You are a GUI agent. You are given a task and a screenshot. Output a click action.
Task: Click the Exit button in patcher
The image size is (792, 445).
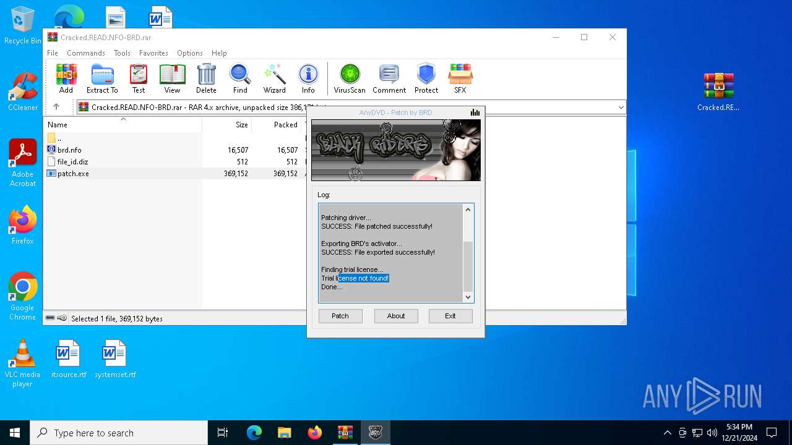(450, 316)
